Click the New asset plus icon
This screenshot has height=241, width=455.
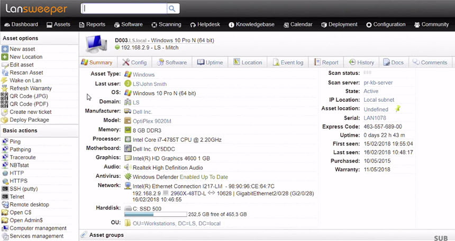tap(5, 49)
